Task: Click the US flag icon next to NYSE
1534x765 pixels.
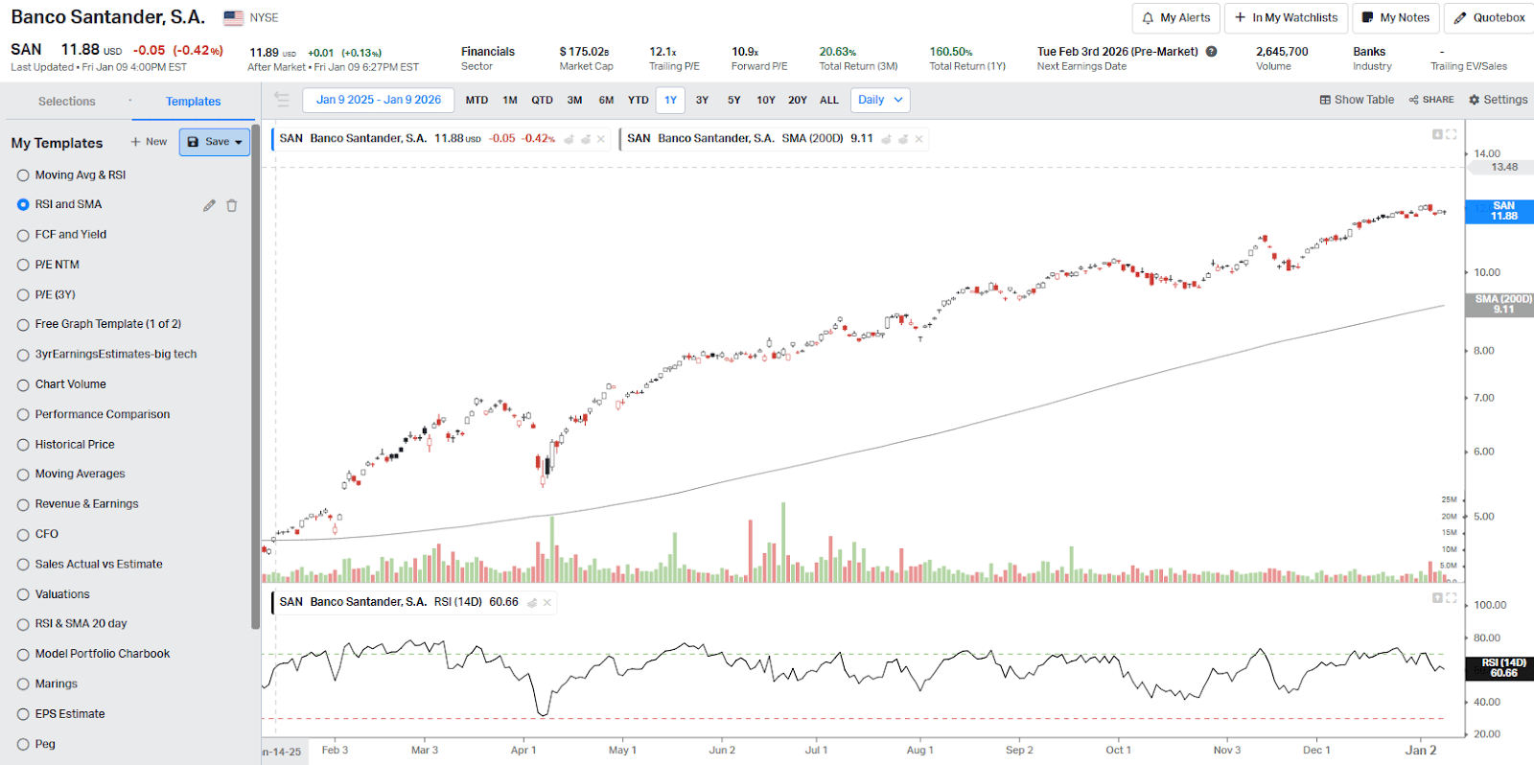Action: click(x=233, y=18)
